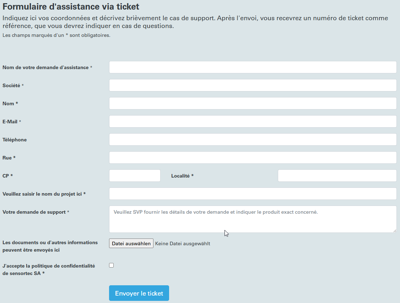
Task: Focus the project name field
Action: click(253, 193)
